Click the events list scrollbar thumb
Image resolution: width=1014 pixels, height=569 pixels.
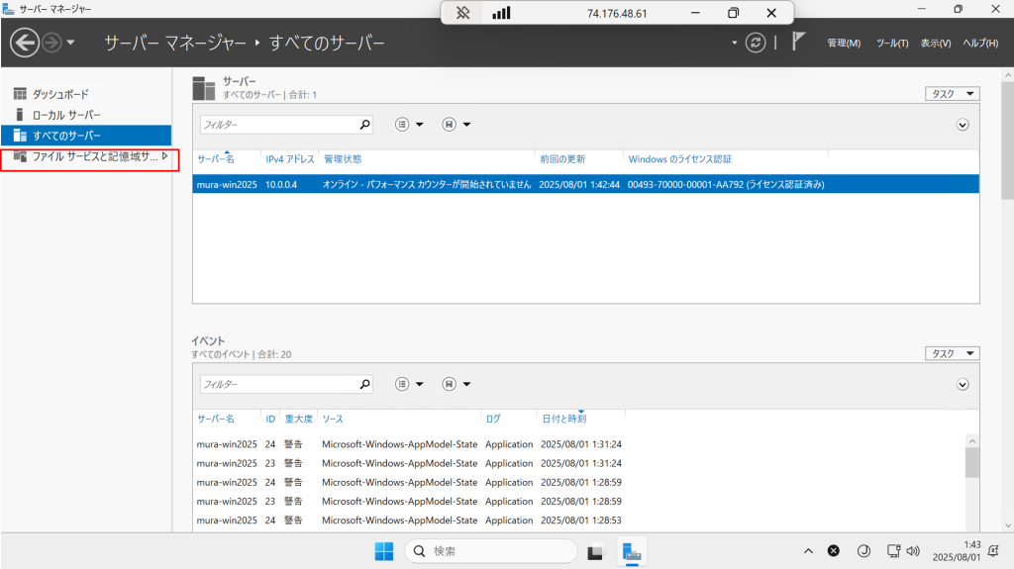point(972,463)
